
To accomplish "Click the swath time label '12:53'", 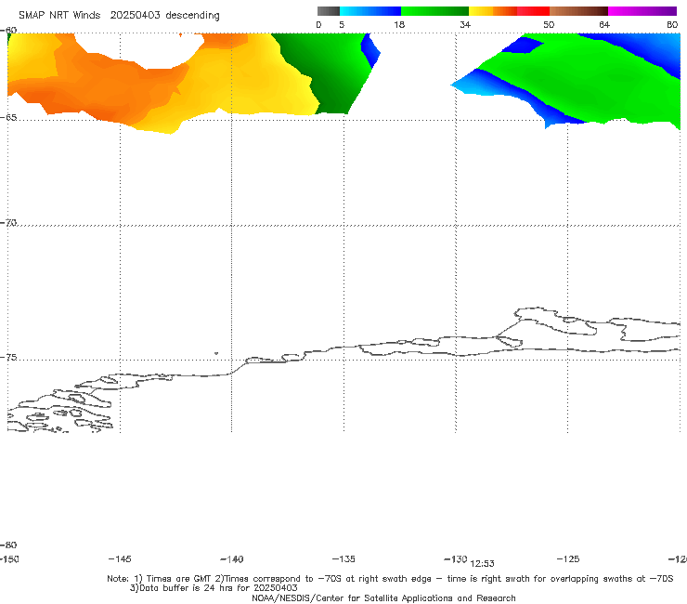I will point(482,564).
